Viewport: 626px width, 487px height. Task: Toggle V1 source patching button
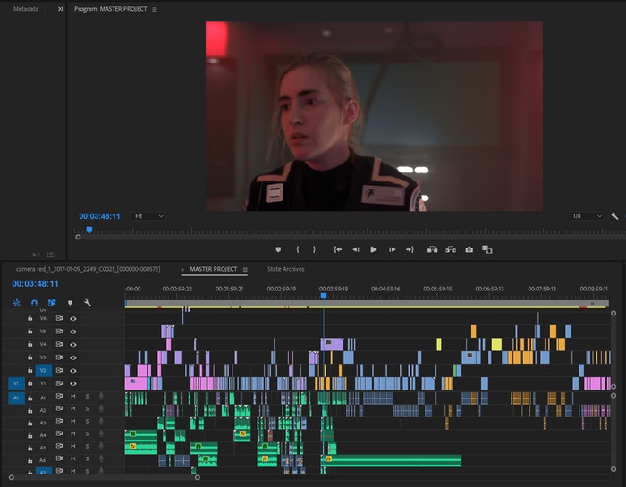16,383
